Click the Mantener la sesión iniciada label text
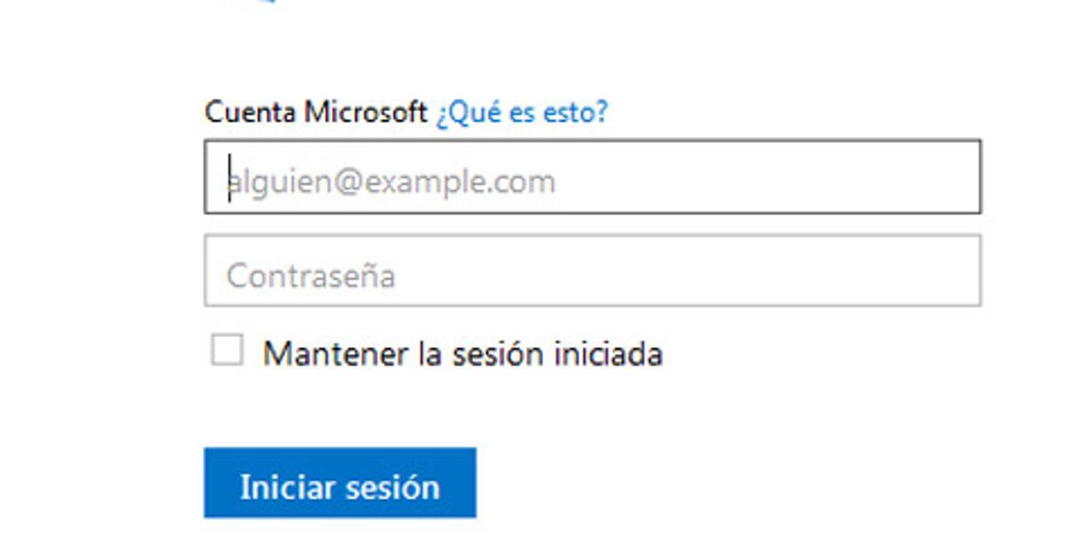Image resolution: width=1067 pixels, height=560 pixels. [462, 354]
